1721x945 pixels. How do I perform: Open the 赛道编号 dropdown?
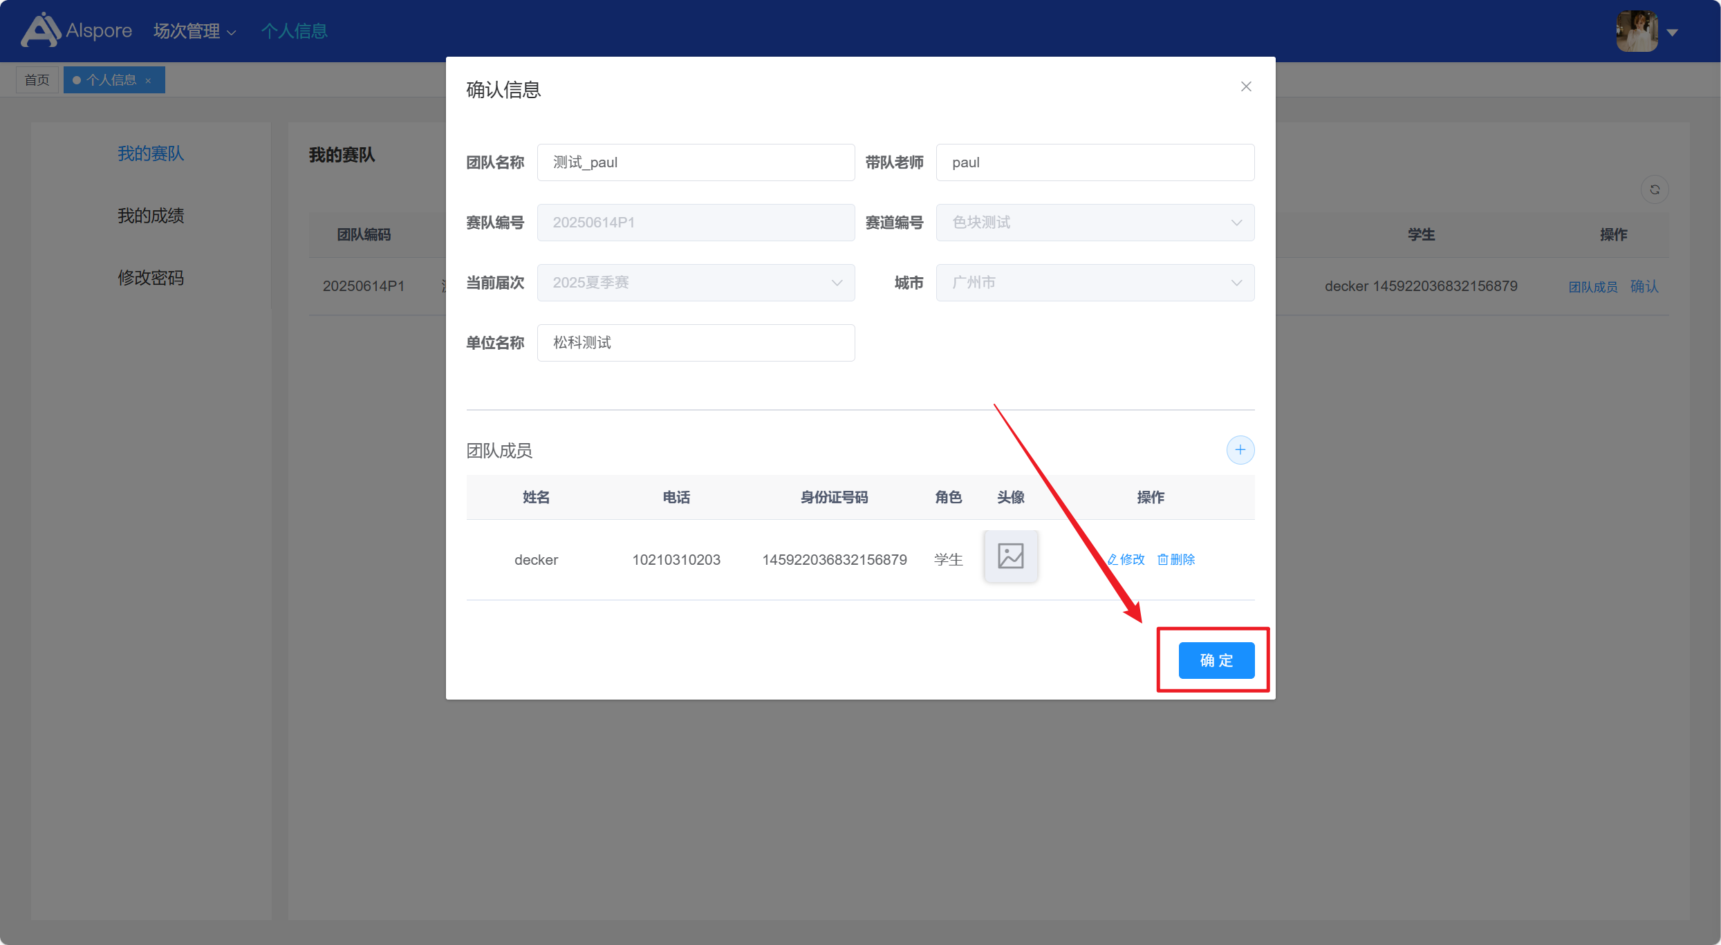tap(1095, 223)
